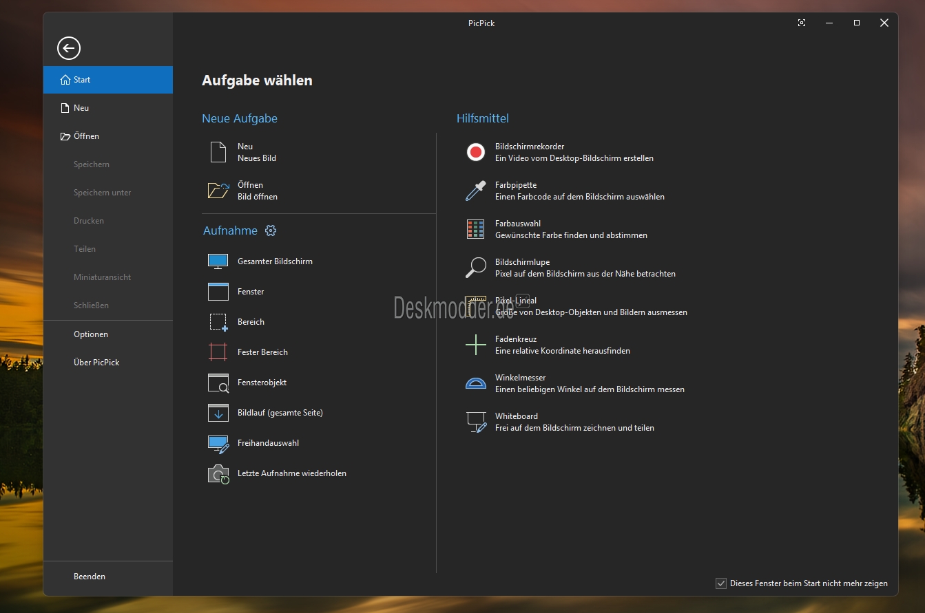Open the Neu sidebar entry
Screen dimensions: 925x613
(x=108, y=108)
